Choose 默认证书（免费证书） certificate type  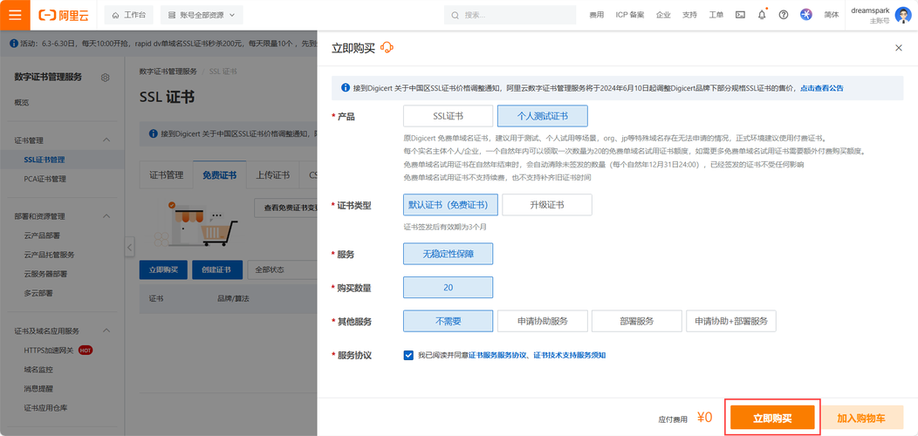tap(450, 205)
